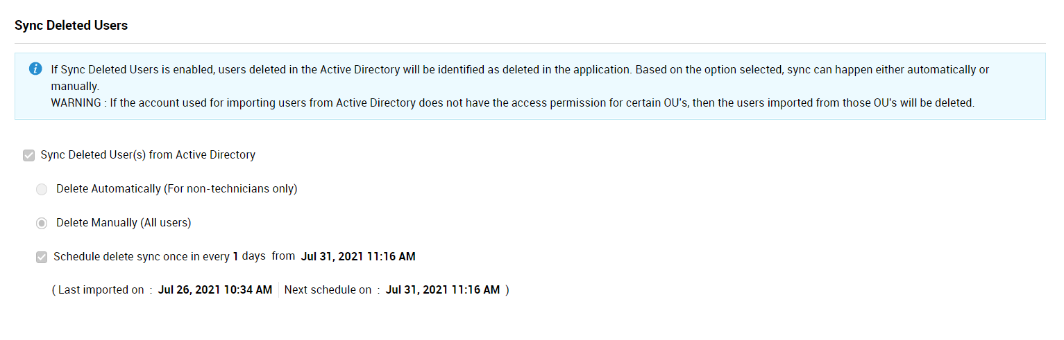Click the Jul 26, 2021 10:34 AM date

tap(214, 290)
